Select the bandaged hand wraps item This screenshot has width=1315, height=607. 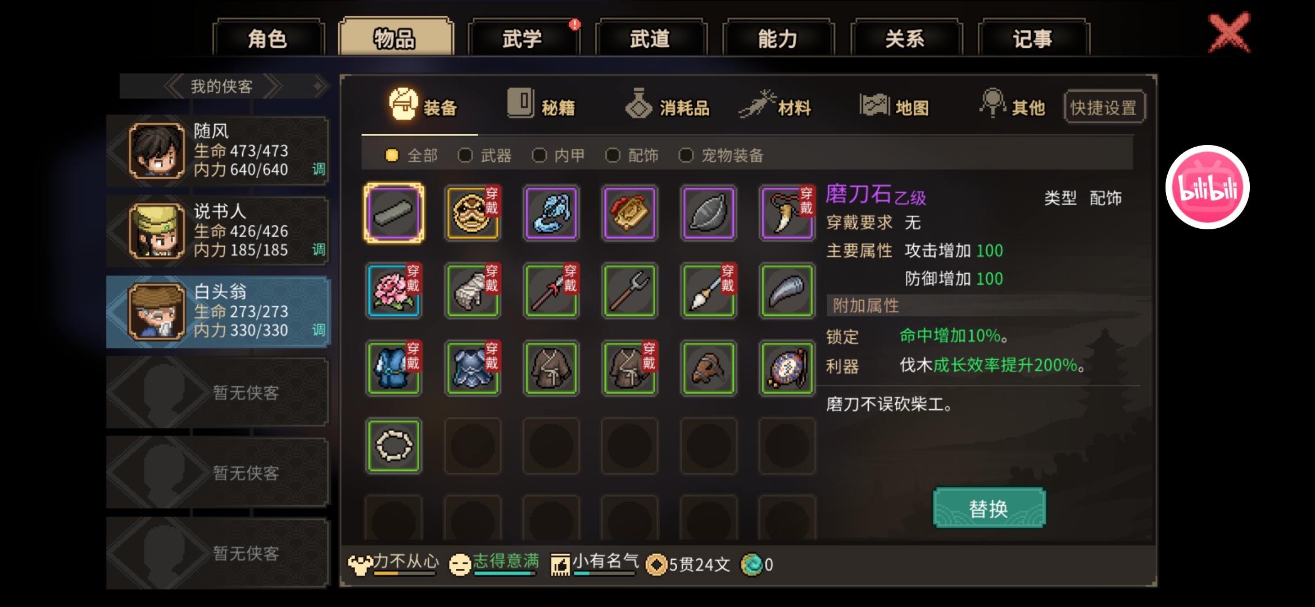(x=473, y=291)
